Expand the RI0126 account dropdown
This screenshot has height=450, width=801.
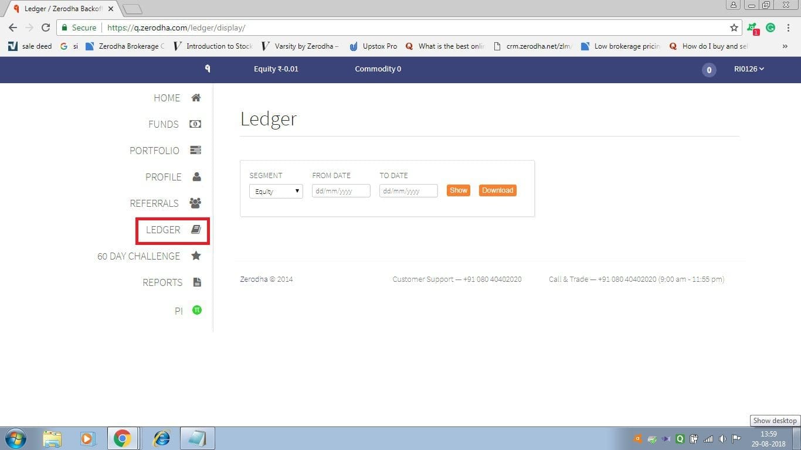click(x=749, y=69)
